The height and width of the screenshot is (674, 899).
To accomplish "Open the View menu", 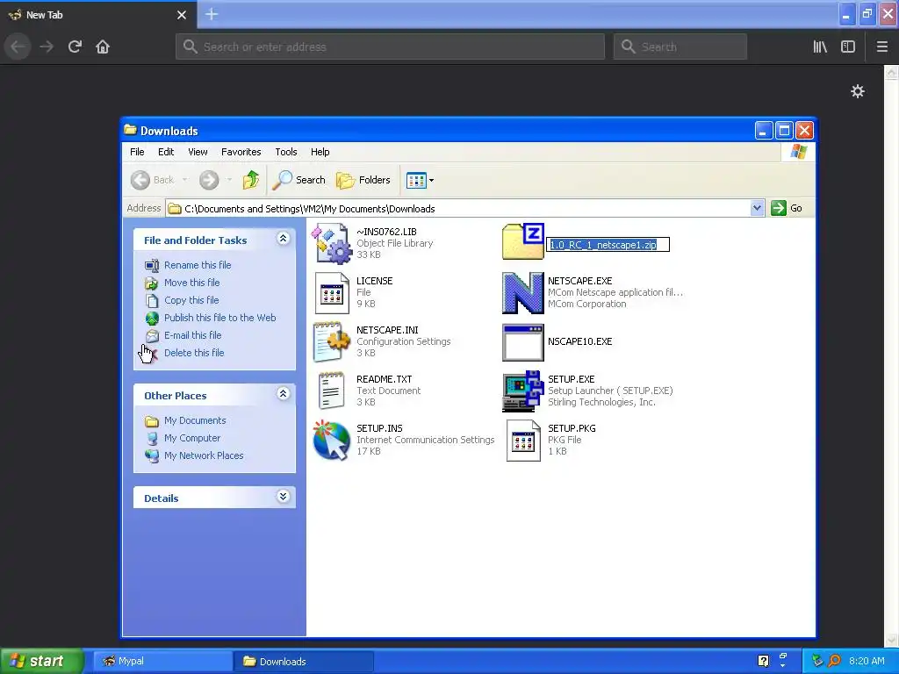I will (x=198, y=152).
